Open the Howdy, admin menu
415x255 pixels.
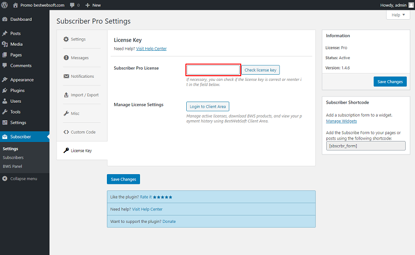pyautogui.click(x=397, y=5)
